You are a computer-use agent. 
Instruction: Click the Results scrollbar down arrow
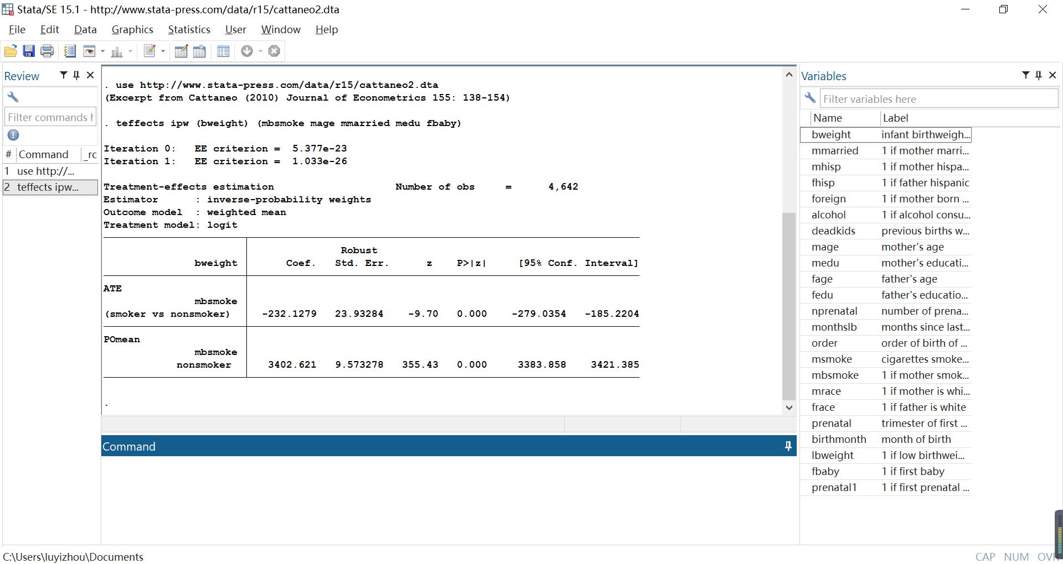tap(789, 408)
